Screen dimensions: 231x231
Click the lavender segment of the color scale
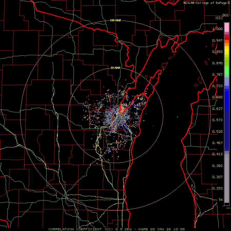click(227, 81)
